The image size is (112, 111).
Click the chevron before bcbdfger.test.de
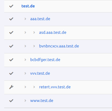[x=25, y=60]
